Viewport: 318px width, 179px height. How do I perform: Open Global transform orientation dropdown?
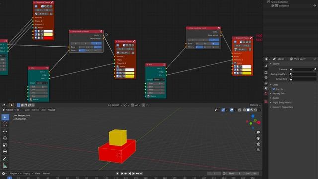point(115,105)
